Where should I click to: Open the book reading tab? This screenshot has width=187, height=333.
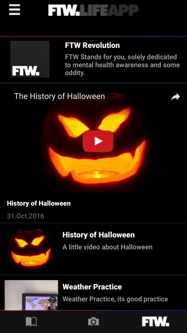(x=31, y=321)
